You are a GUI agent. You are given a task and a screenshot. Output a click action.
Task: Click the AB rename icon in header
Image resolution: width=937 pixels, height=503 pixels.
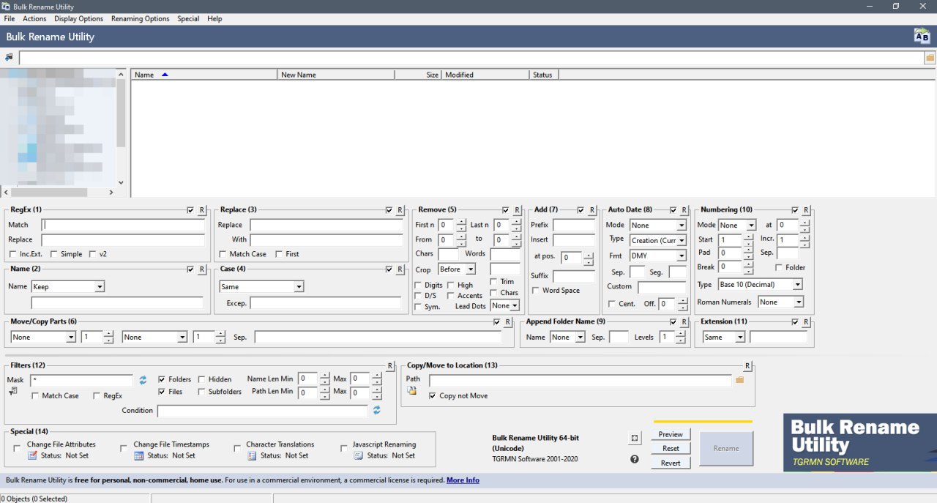922,37
